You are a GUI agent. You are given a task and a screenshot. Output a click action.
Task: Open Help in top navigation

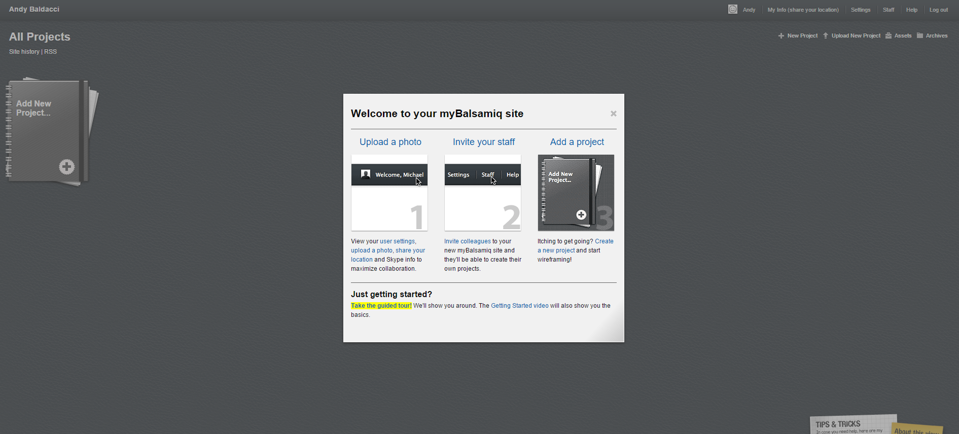click(x=912, y=10)
